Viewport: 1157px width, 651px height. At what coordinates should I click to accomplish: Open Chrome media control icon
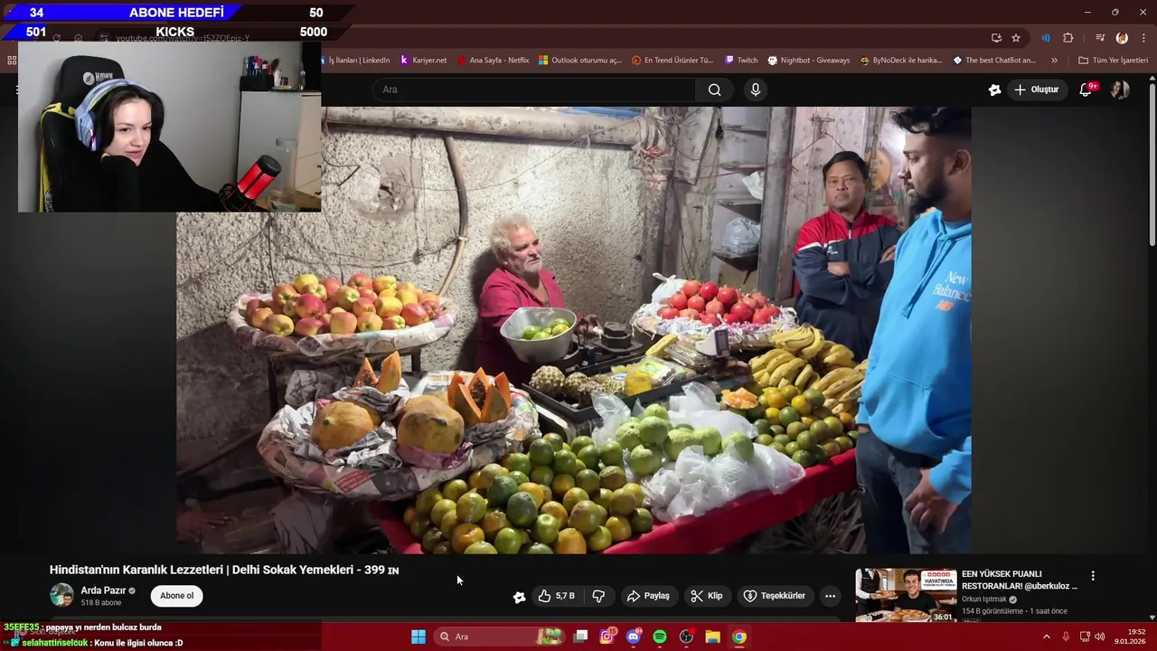[x=1100, y=38]
